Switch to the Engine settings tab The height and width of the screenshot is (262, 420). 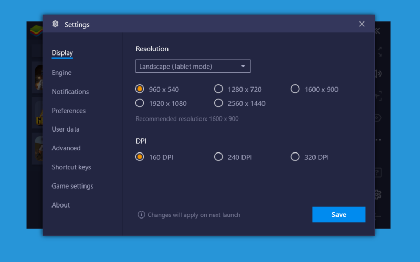pyautogui.click(x=61, y=72)
